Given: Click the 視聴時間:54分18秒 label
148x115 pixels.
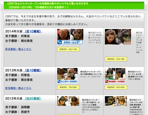Looking at the screenshot, I should pos(116,59).
